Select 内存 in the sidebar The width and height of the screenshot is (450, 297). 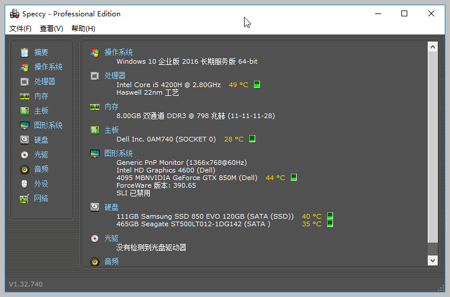[x=41, y=96]
